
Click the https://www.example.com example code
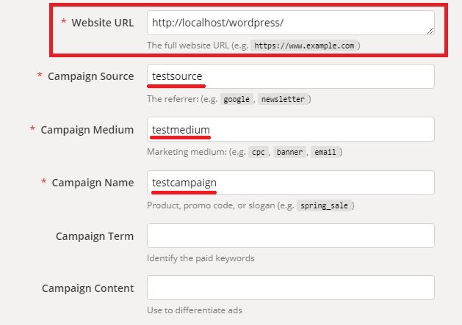point(304,45)
